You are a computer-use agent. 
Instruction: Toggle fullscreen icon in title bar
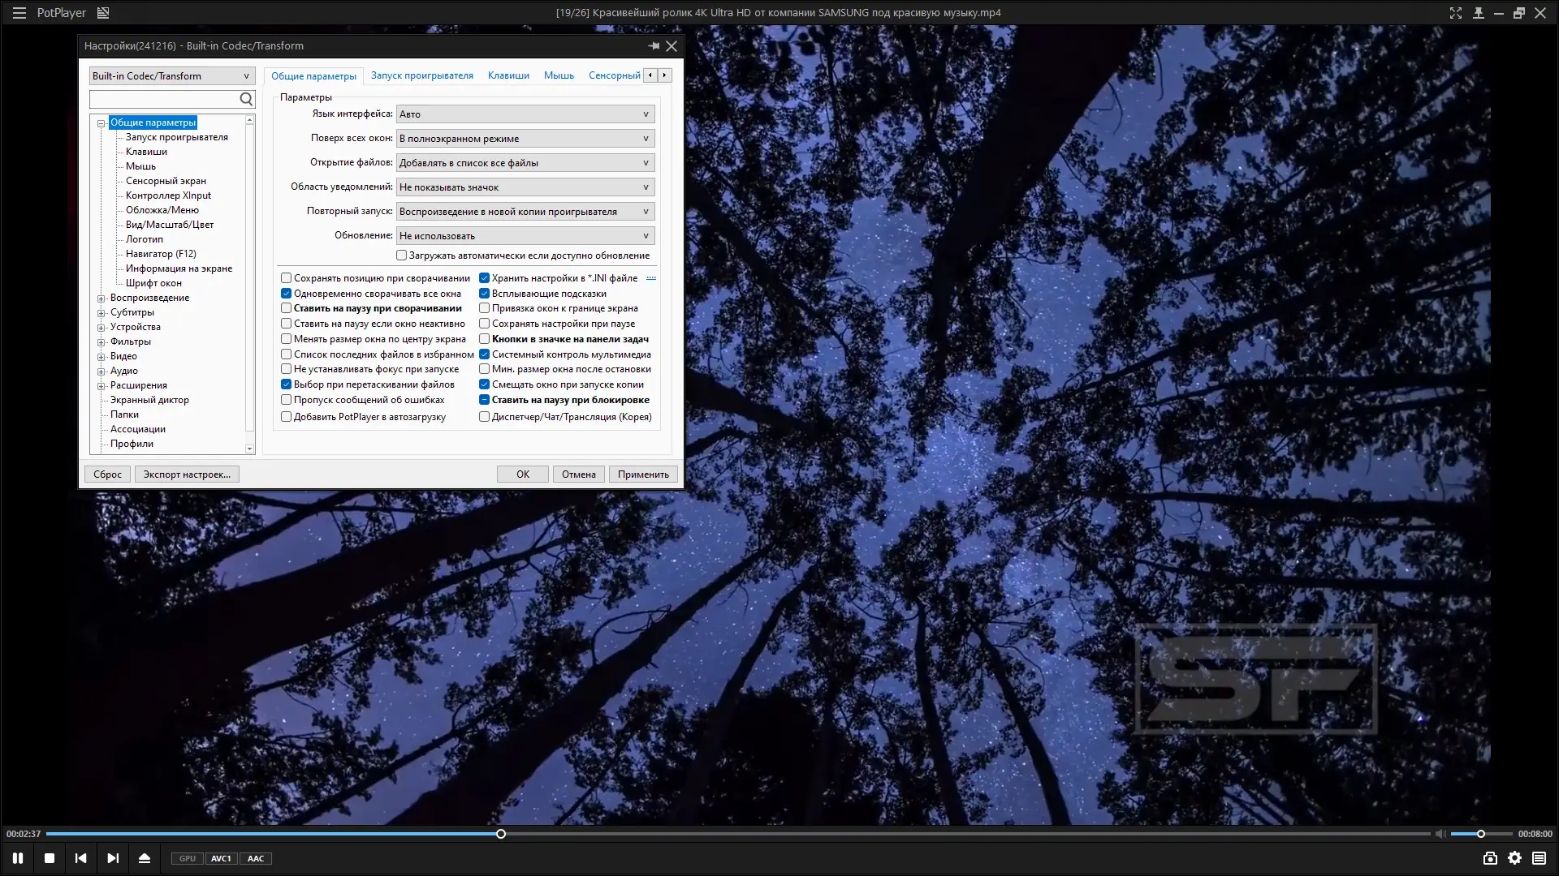[x=1455, y=13]
